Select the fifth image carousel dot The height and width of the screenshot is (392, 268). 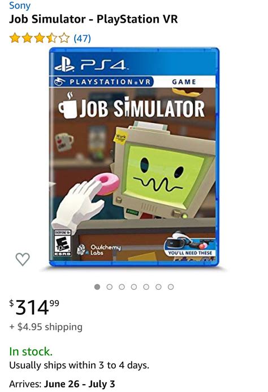146,286
